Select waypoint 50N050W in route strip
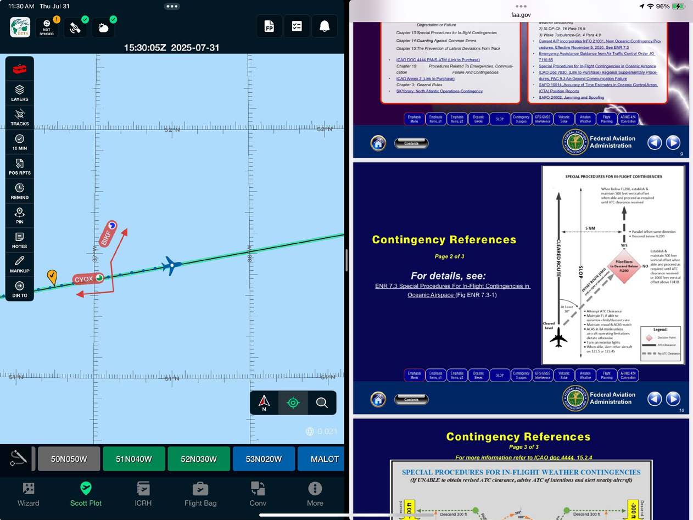693x520 pixels. click(x=69, y=459)
